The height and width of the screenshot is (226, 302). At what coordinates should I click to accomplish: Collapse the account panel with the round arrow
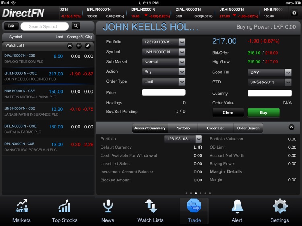tap(292, 127)
